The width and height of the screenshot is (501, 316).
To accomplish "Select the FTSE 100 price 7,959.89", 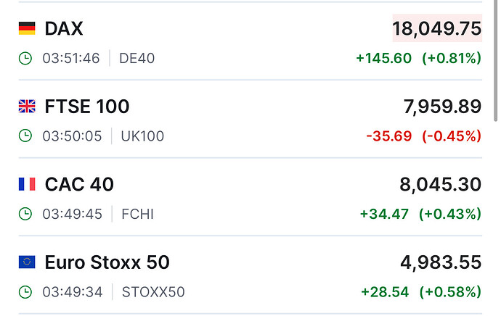I will [442, 107].
